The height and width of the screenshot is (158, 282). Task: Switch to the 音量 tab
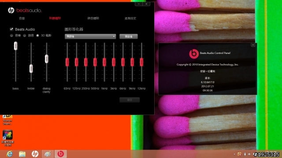point(22,18)
